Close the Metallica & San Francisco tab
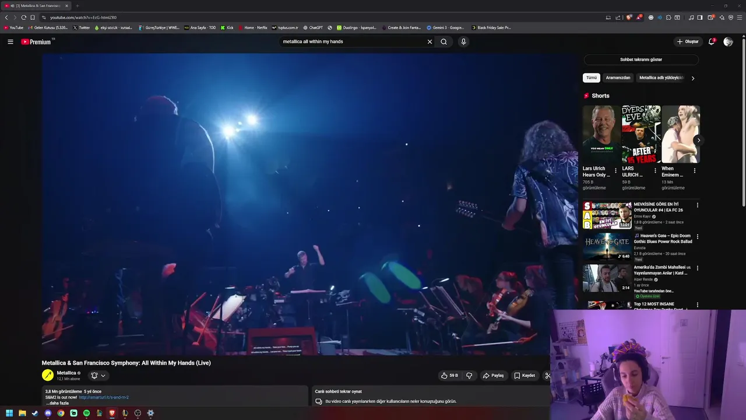Image resolution: width=746 pixels, height=420 pixels. point(66,6)
